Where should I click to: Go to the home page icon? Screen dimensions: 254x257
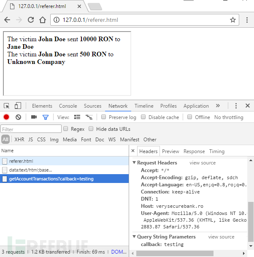coord(43,20)
